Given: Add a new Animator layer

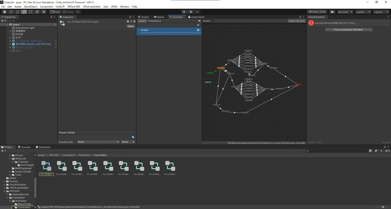Looking at the screenshot, I should click(198, 25).
